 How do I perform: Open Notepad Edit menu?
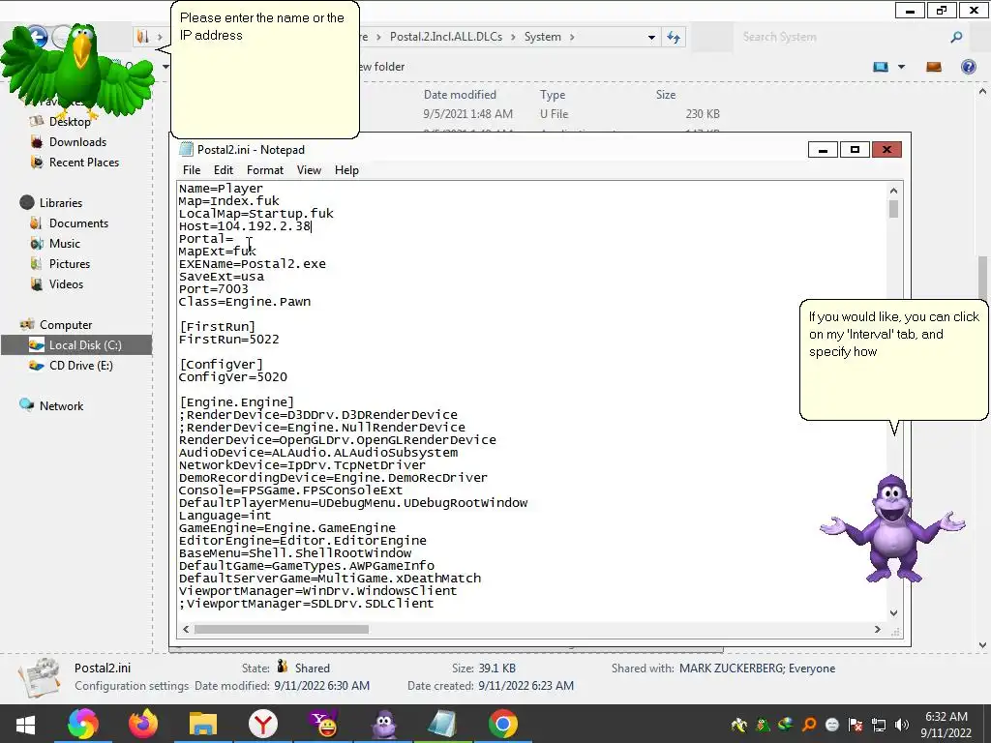click(224, 170)
